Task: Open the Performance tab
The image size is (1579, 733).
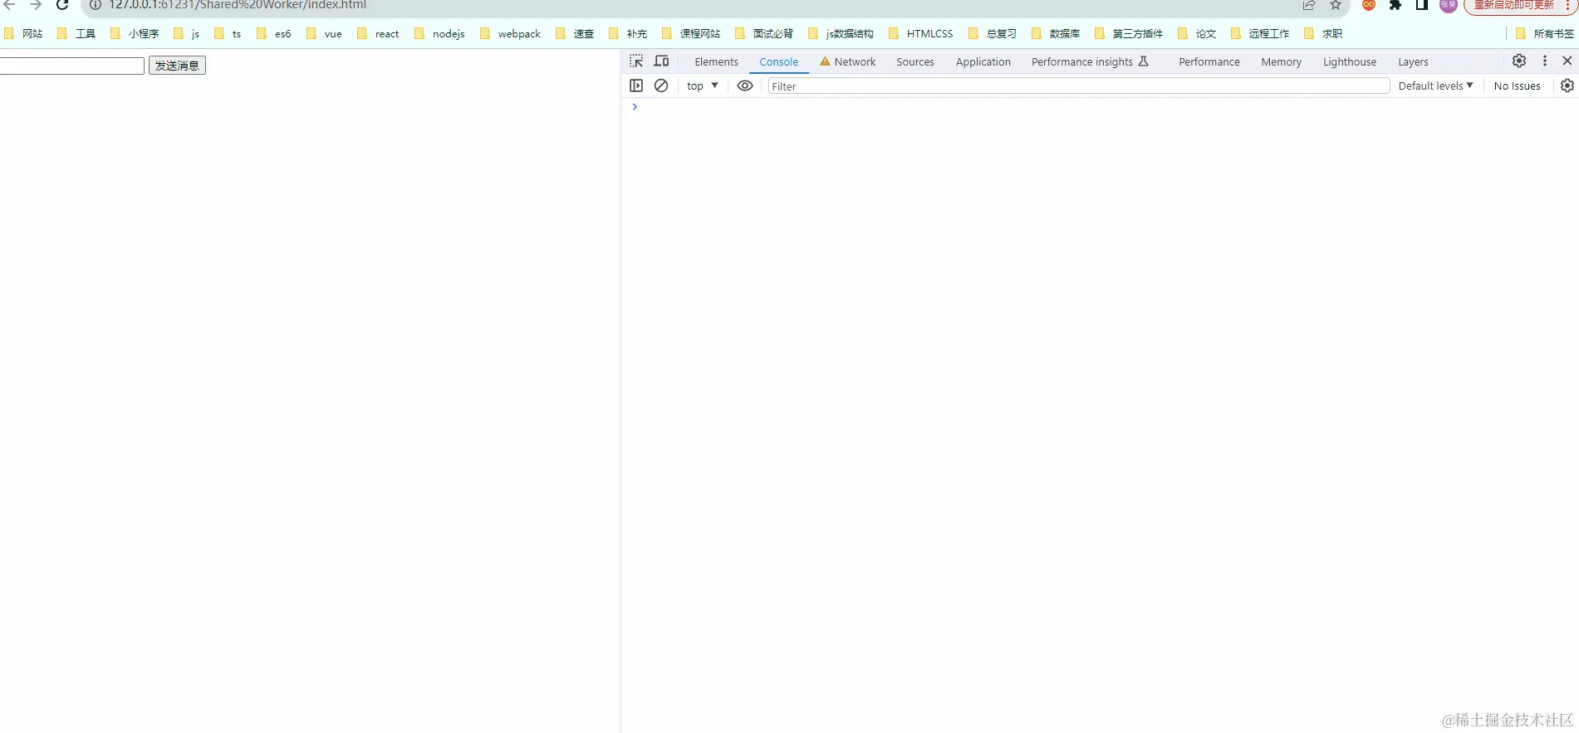Action: click(1209, 62)
